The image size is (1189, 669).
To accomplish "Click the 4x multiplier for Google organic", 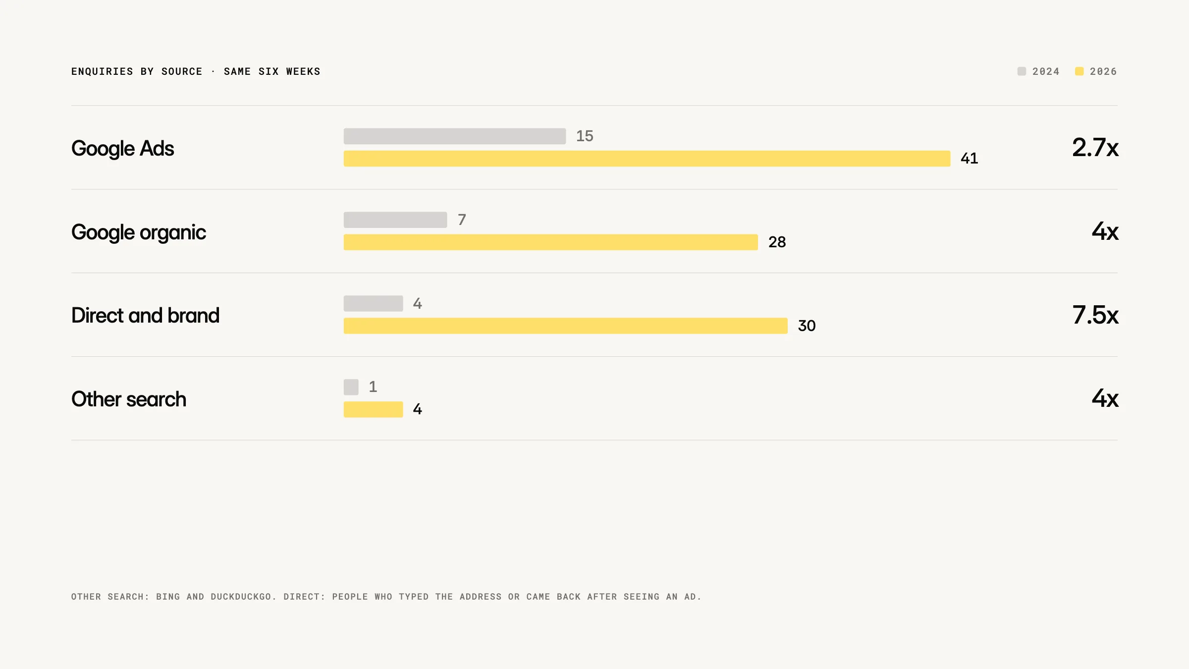I will tap(1105, 231).
